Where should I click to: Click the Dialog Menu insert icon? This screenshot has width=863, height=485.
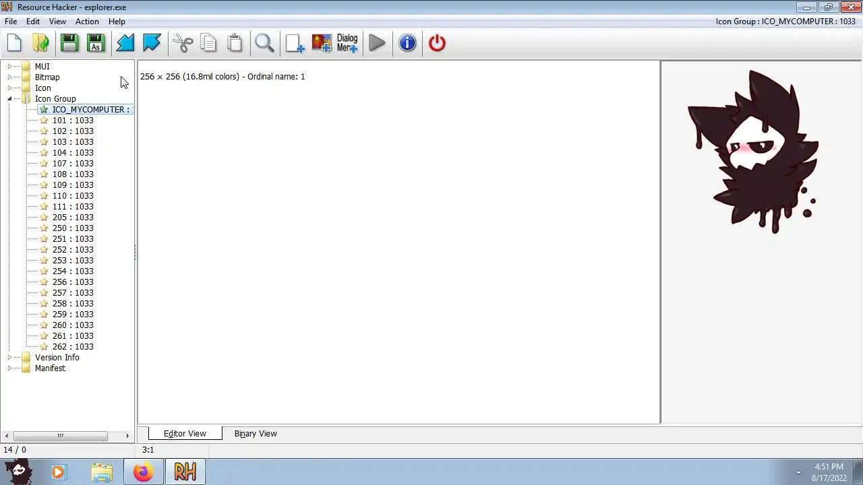347,43
